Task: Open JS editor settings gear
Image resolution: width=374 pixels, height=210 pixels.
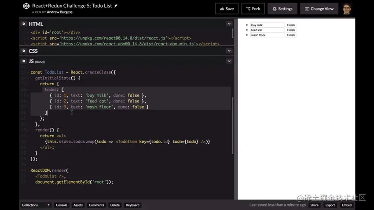Action: [x=24, y=61]
